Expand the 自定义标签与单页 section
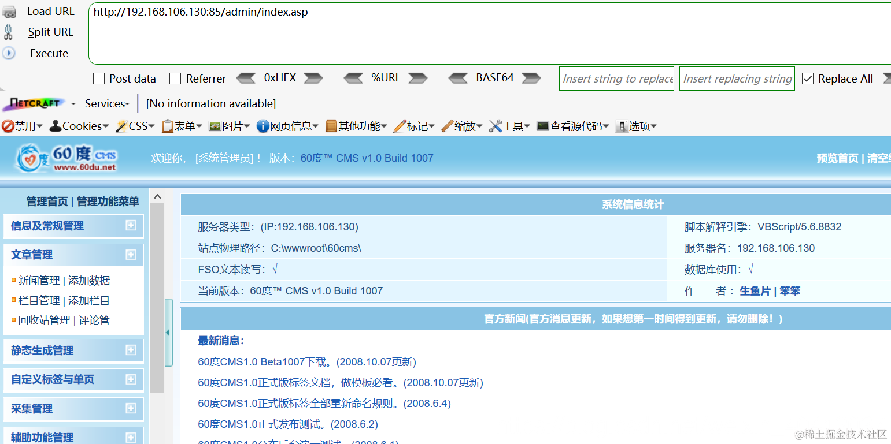891x444 pixels. (x=131, y=379)
